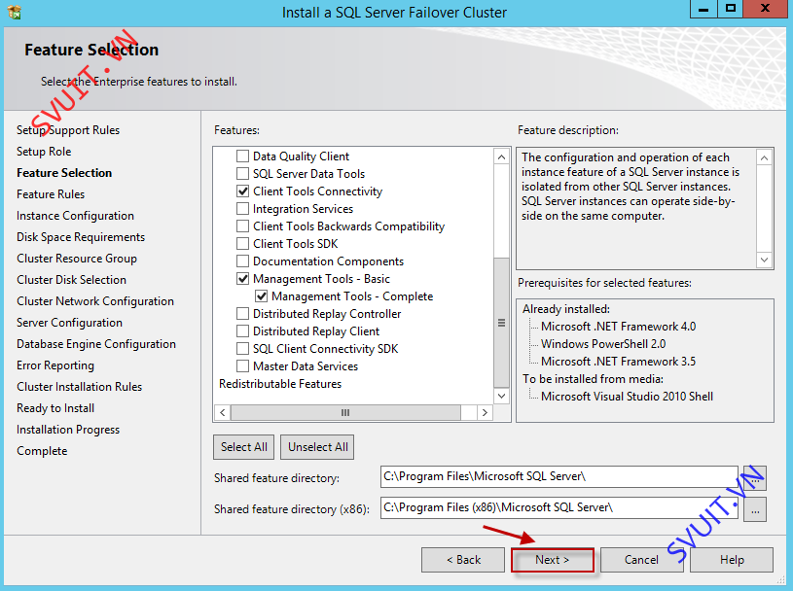Browse for Shared feature directory (x86)
The height and width of the screenshot is (591, 793).
click(755, 509)
